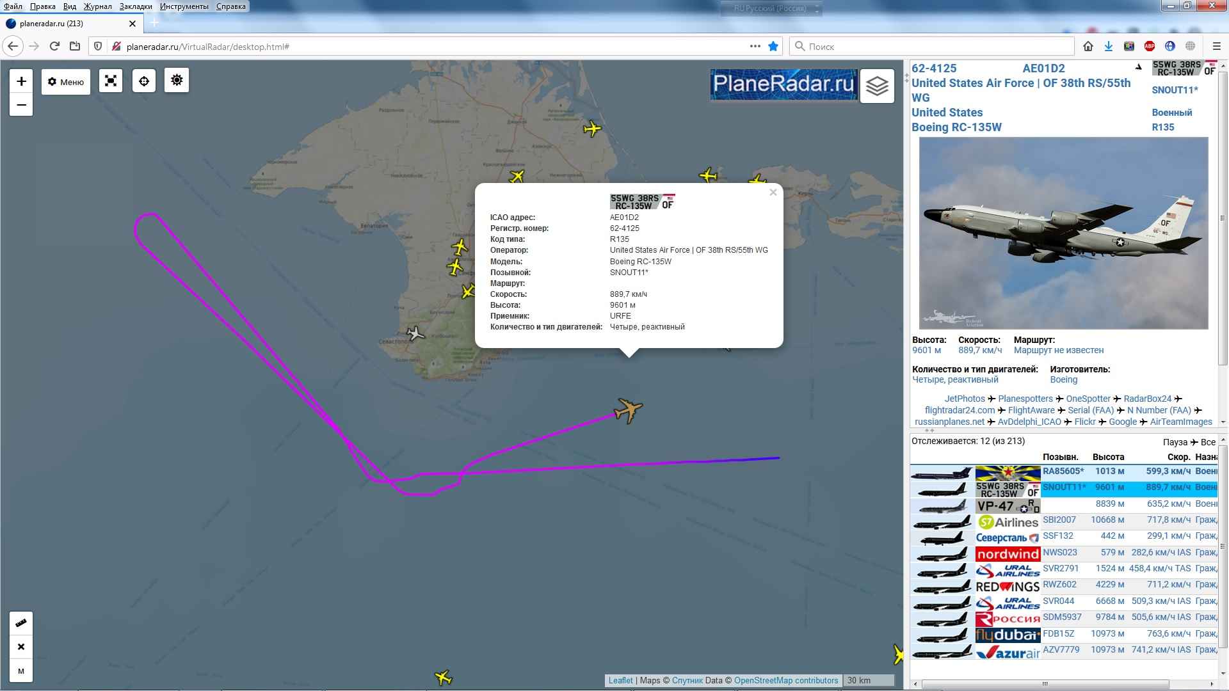Go to browser home page

point(1088,46)
